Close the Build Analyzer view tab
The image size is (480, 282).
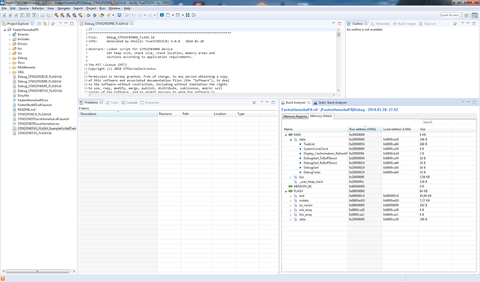[309, 103]
